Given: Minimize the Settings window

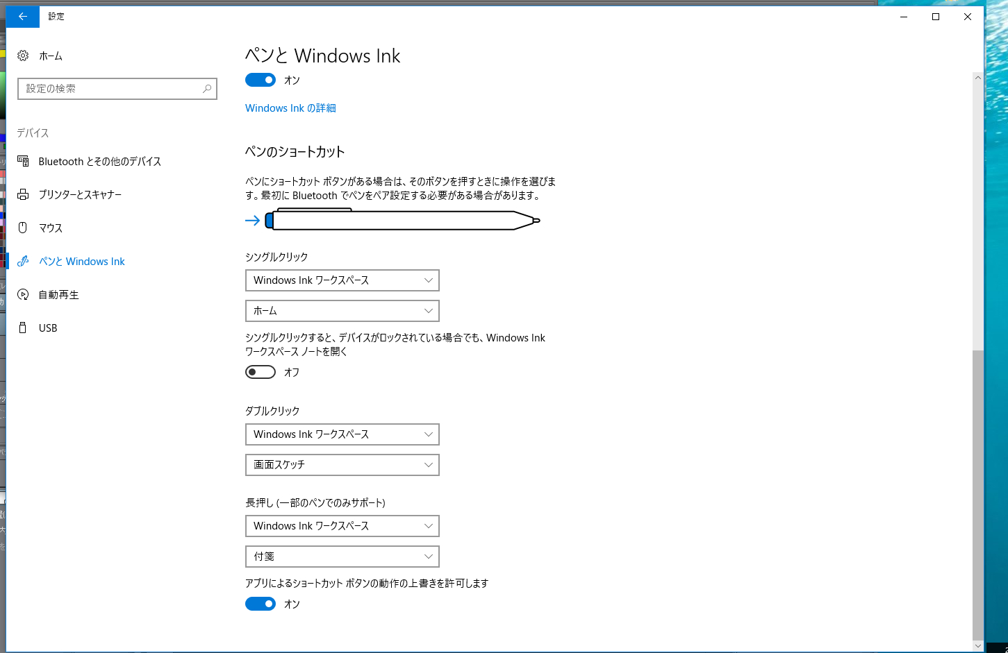Looking at the screenshot, I should click(x=904, y=17).
